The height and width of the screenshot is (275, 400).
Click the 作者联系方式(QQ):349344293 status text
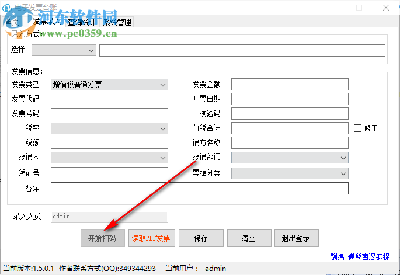(107, 269)
